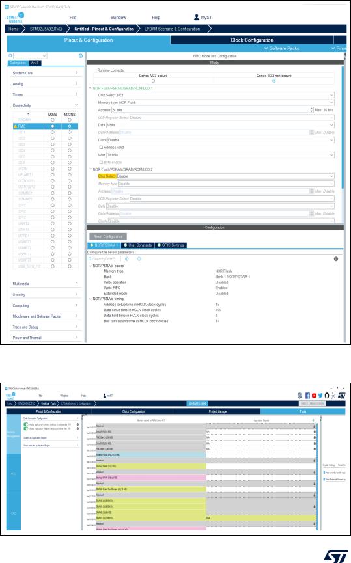Toggle FMC M33S radio in Connectivity list

pyautogui.click(x=53, y=126)
